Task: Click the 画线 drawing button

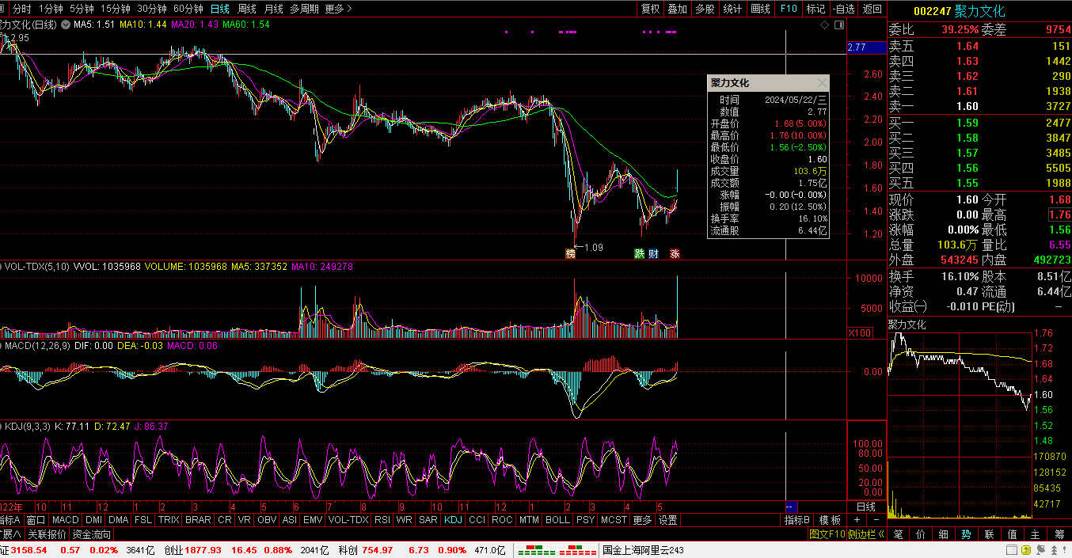Action: (761, 9)
